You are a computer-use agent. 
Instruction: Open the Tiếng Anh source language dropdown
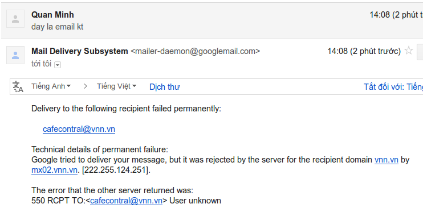51,86
